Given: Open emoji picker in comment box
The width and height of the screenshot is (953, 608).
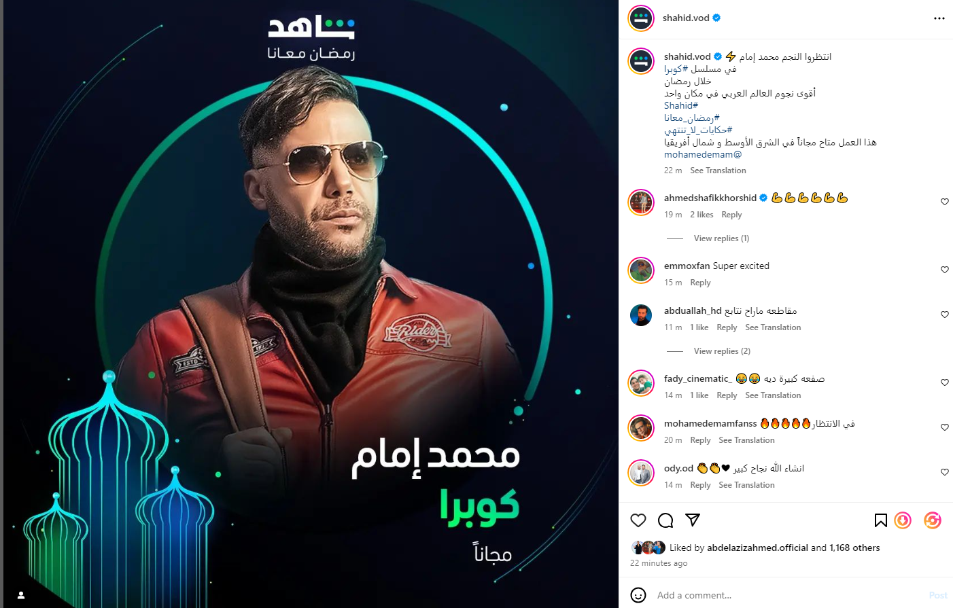Looking at the screenshot, I should click(x=638, y=595).
